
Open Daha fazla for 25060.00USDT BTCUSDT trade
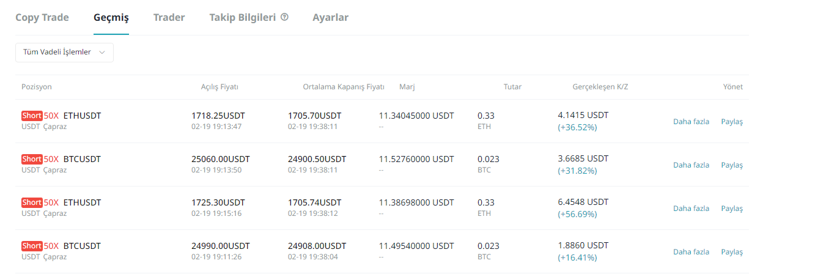pos(691,165)
